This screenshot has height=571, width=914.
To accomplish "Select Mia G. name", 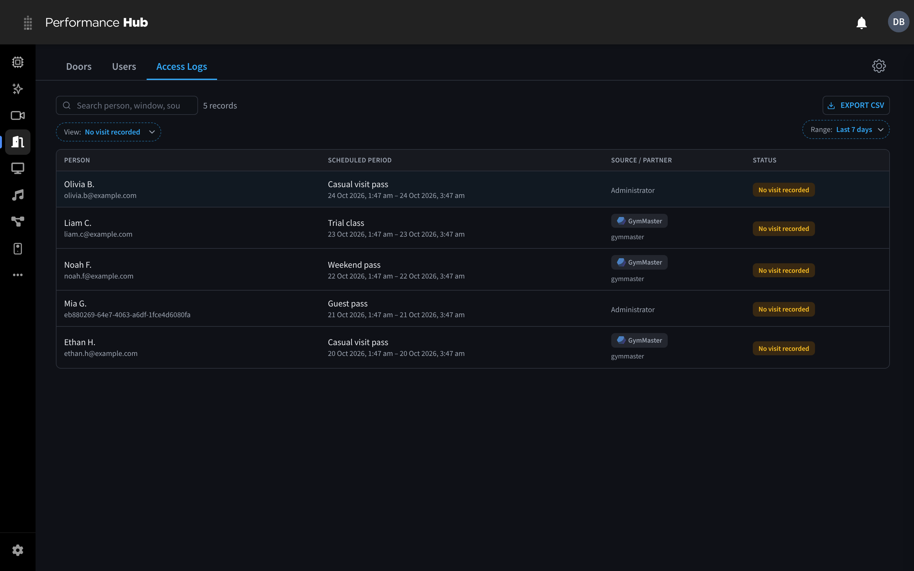I will click(75, 304).
